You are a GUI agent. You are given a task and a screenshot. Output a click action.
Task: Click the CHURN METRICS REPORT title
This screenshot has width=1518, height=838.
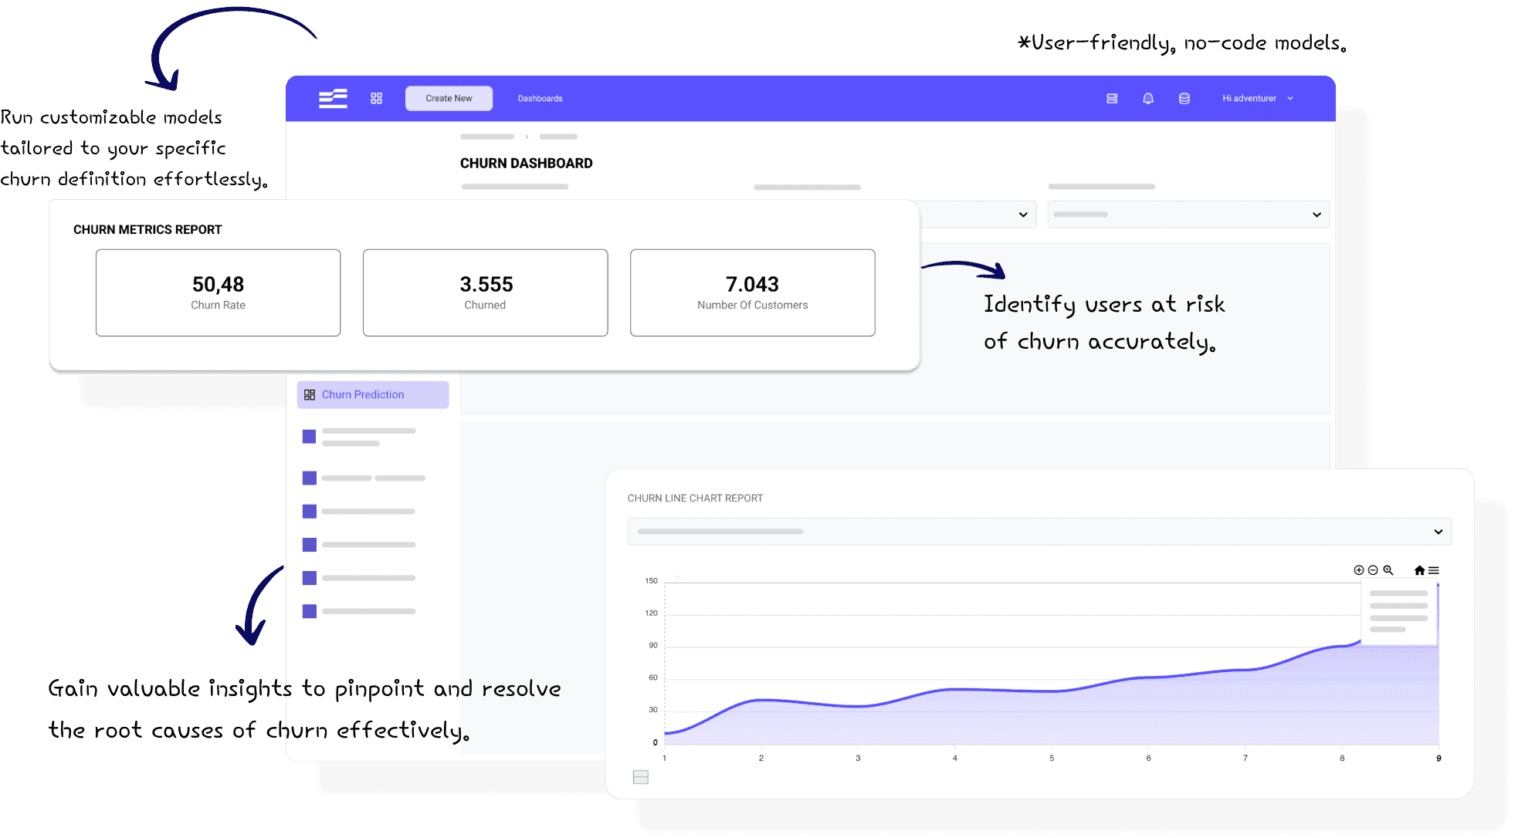click(x=147, y=230)
